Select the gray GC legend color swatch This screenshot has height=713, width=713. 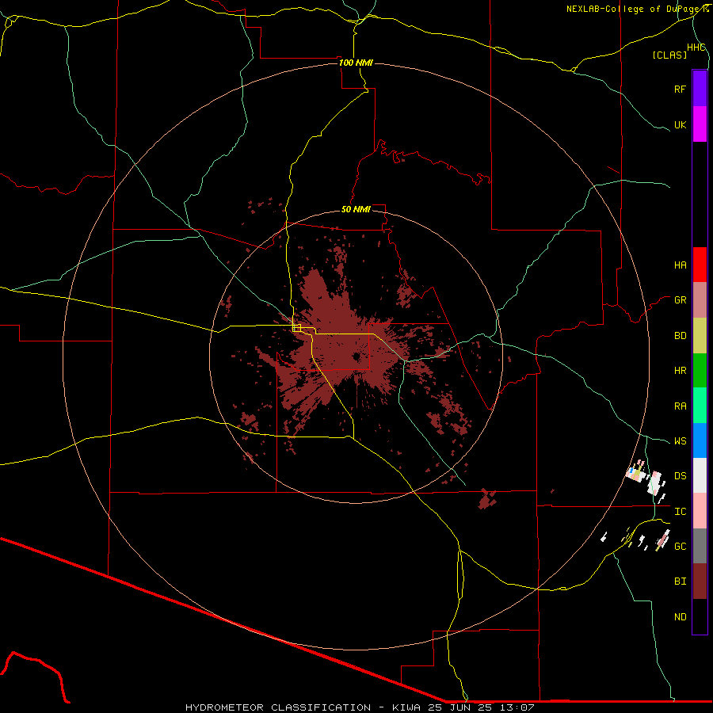(x=700, y=546)
